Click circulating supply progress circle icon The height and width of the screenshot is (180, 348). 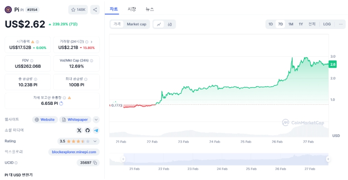61,103
